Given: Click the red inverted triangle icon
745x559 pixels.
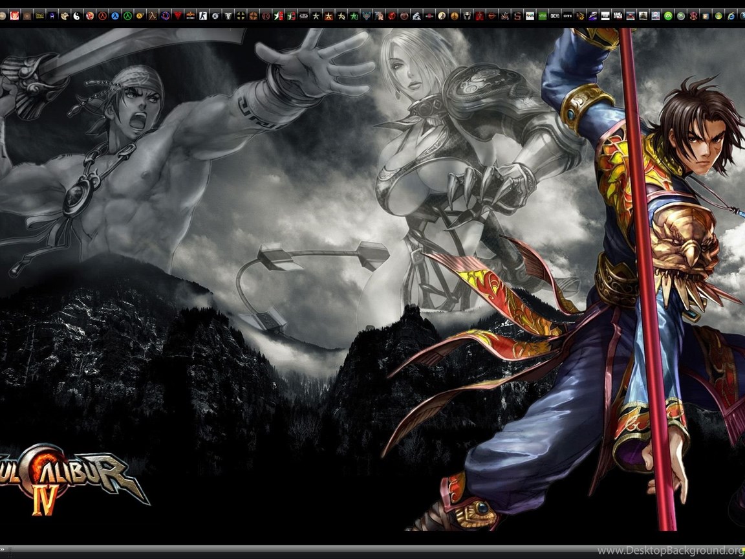Looking at the screenshot, I should (178, 16).
